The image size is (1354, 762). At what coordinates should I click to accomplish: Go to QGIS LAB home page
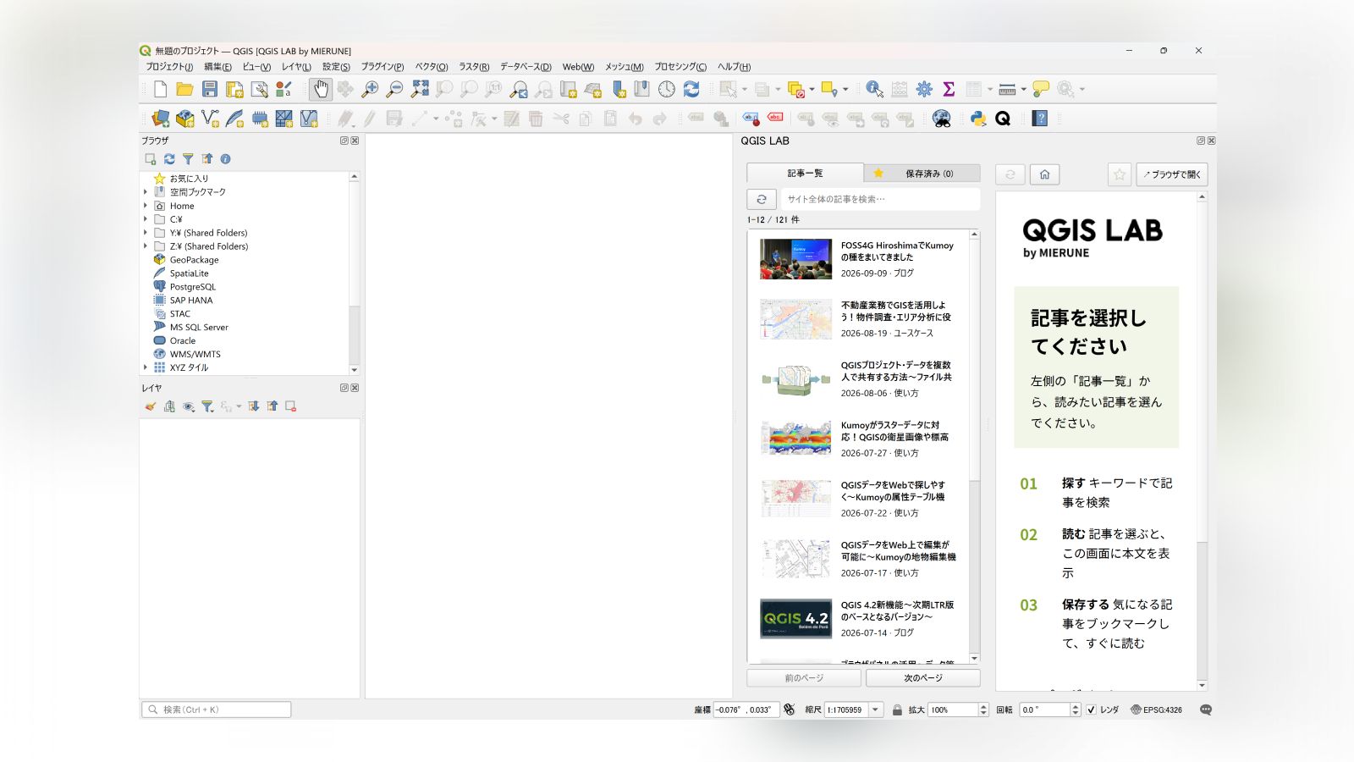(x=1044, y=174)
